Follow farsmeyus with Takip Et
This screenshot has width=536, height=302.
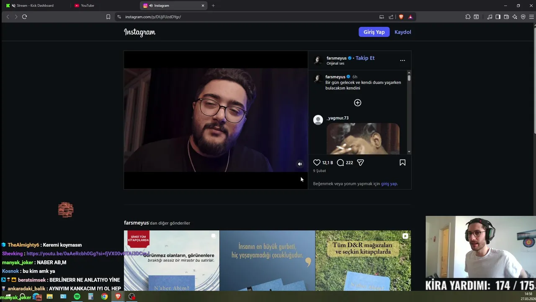pos(365,58)
